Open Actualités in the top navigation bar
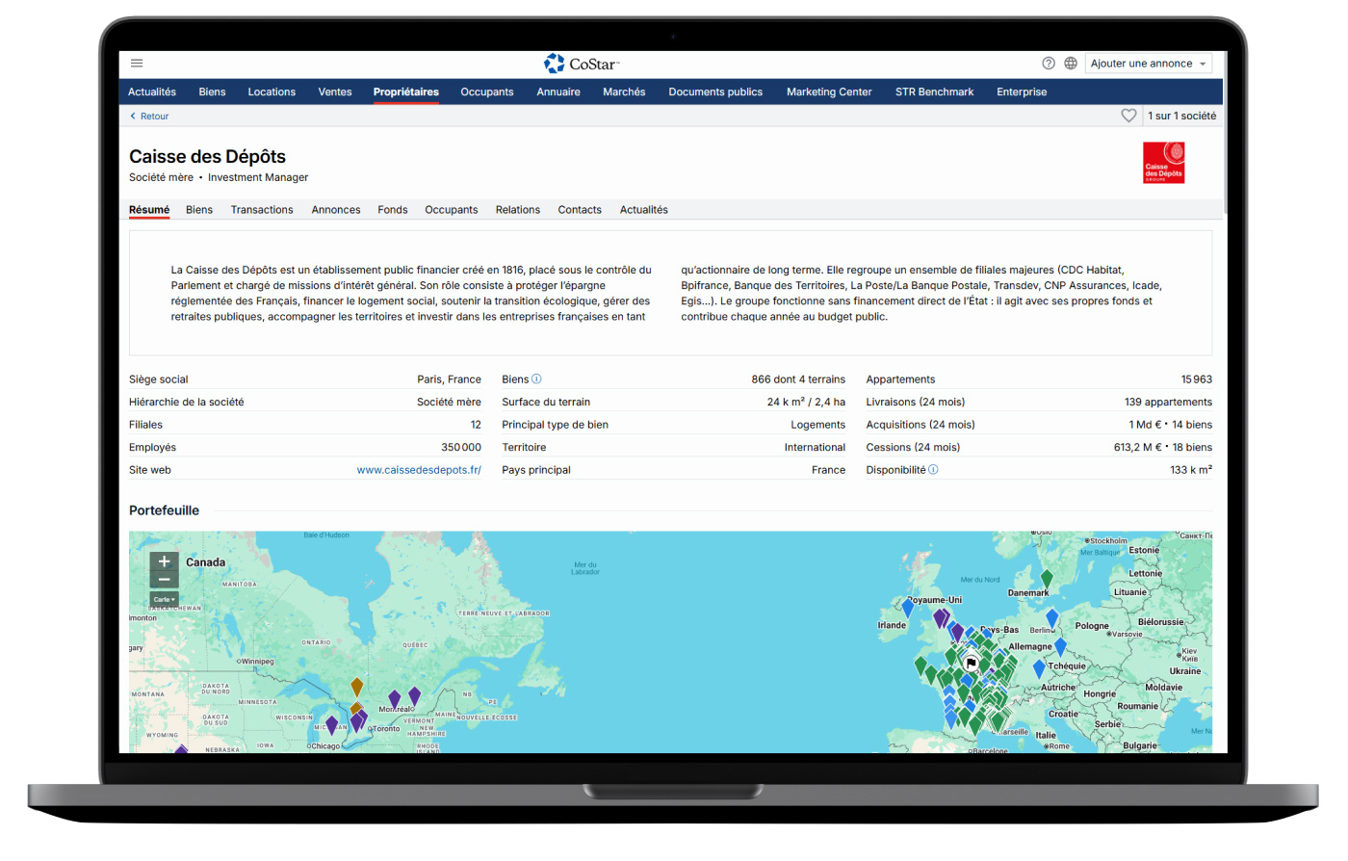This screenshot has width=1348, height=861. (x=152, y=92)
